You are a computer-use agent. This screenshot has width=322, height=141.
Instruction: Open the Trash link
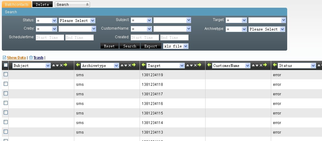pyautogui.click(x=38, y=58)
